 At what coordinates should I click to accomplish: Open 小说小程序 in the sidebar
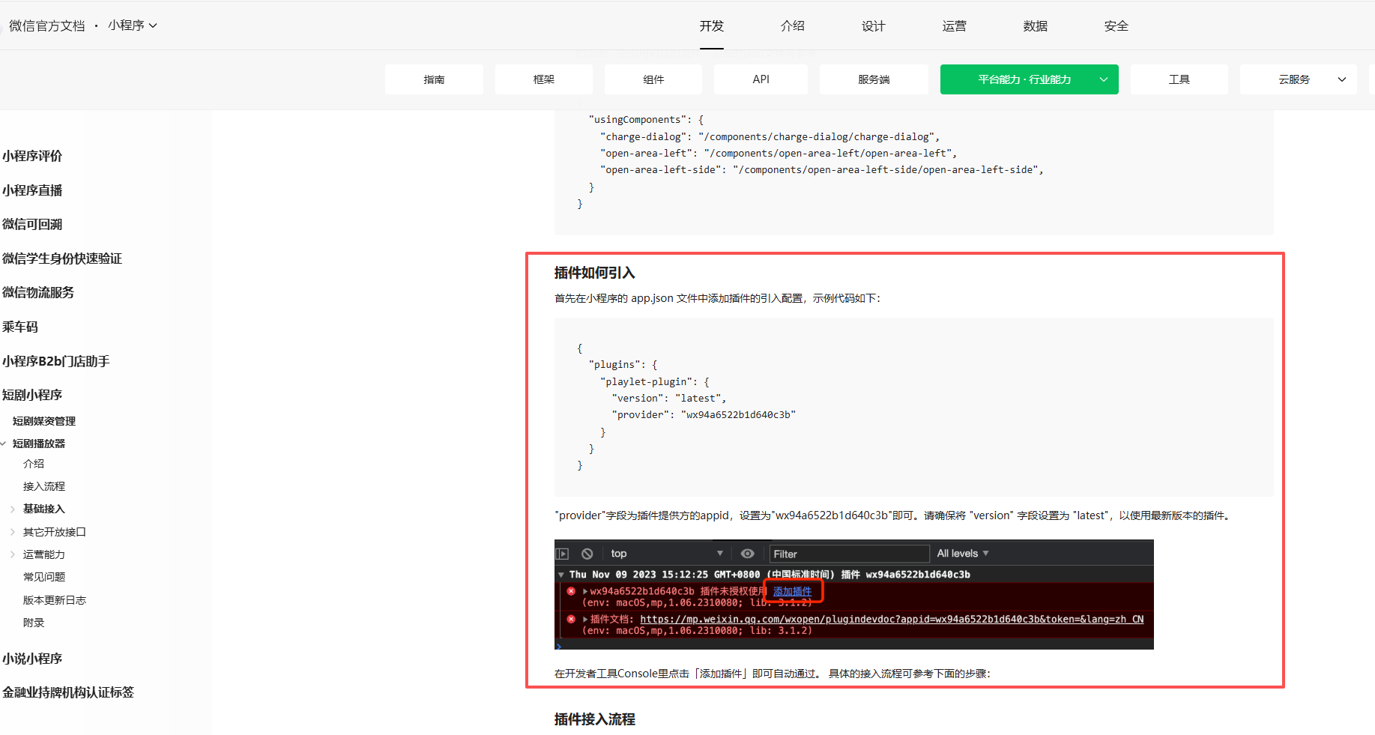tap(32, 659)
